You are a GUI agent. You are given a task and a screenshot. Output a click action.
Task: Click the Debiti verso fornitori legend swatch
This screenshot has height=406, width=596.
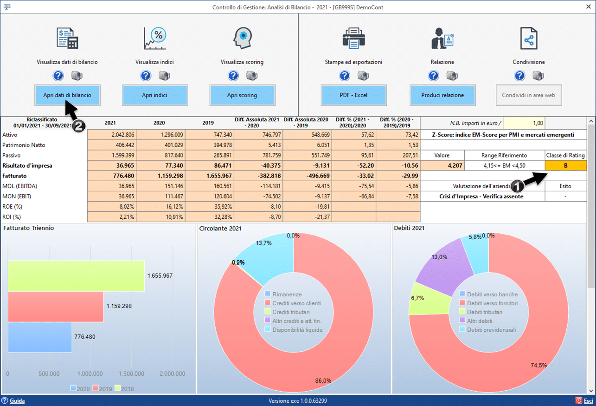pyautogui.click(x=462, y=303)
